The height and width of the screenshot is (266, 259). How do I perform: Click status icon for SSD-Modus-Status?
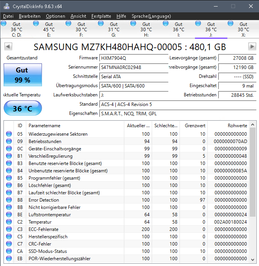pyautogui.click(x=9, y=251)
